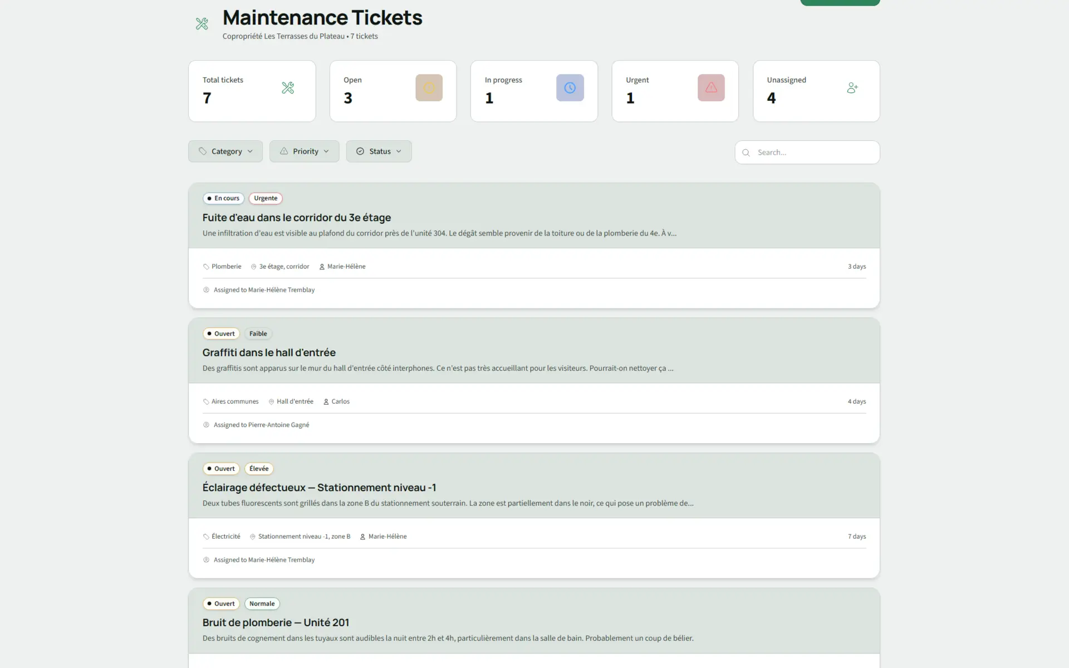Select the Open stats card showing 3 tickets
Viewport: 1069px width, 668px height.
tap(393, 91)
